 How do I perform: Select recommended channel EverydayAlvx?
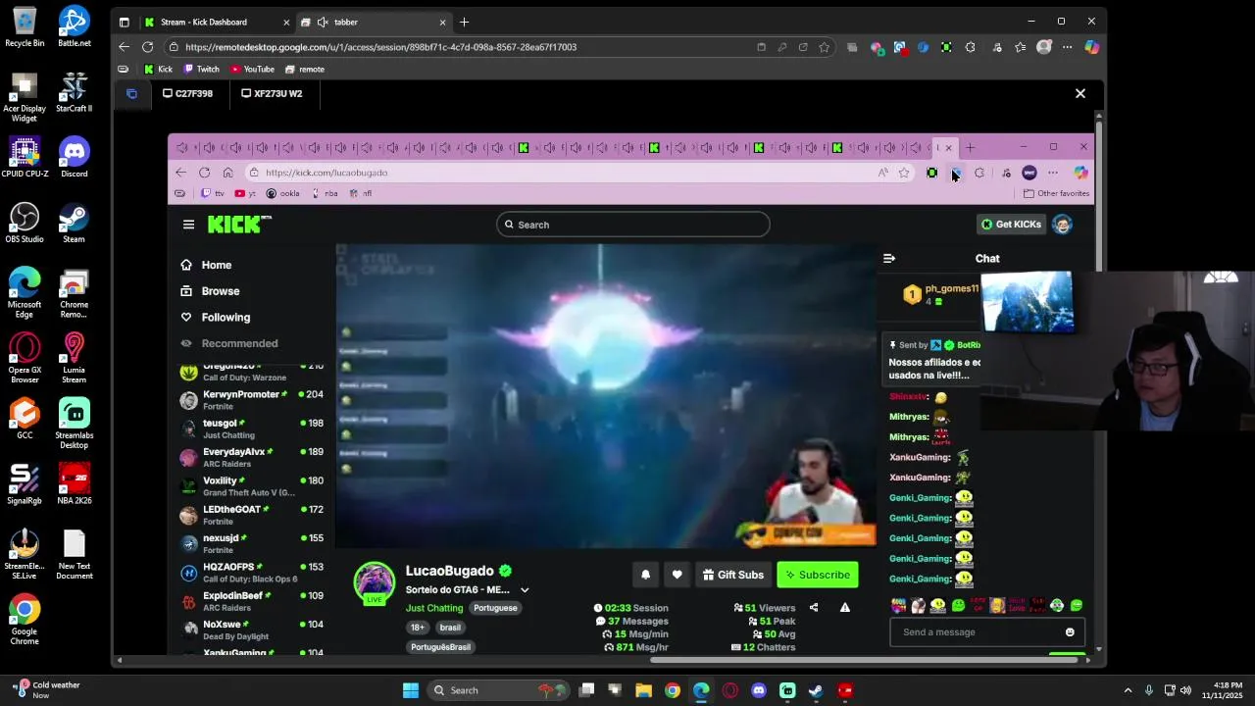click(x=251, y=457)
